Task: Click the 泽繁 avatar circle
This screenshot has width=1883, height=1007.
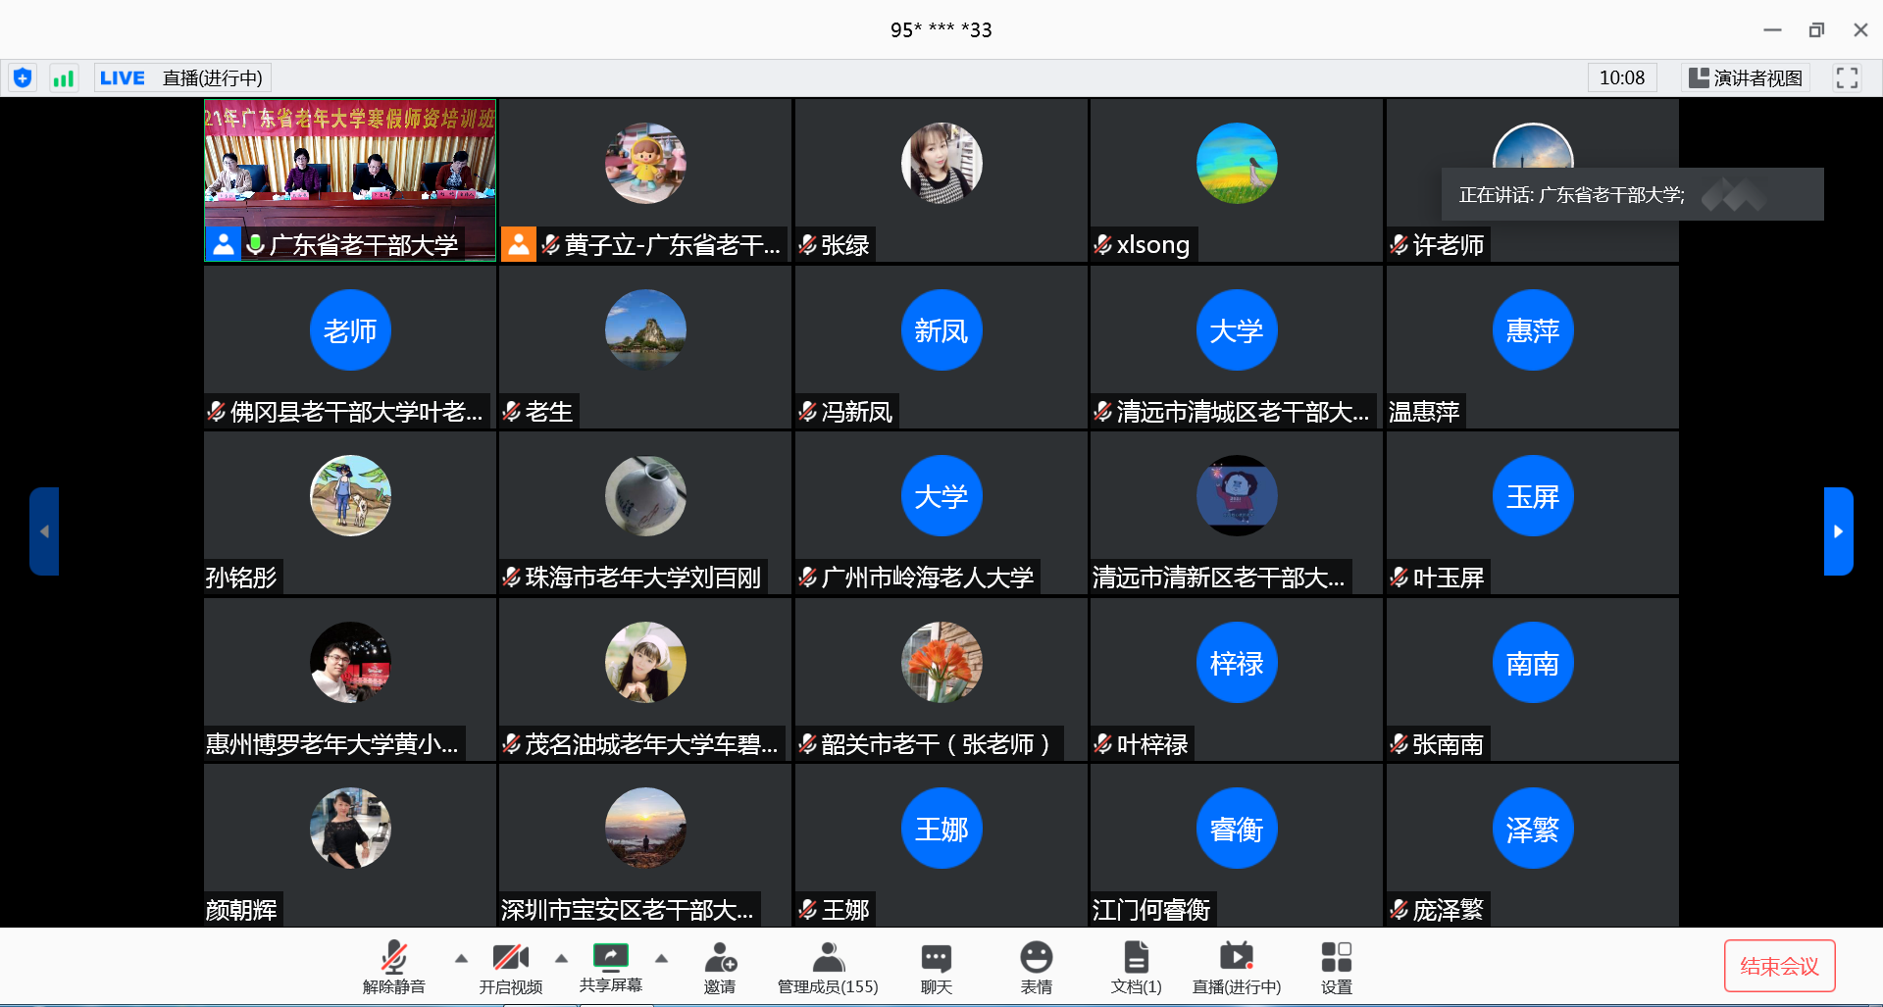Action: pyautogui.click(x=1533, y=828)
